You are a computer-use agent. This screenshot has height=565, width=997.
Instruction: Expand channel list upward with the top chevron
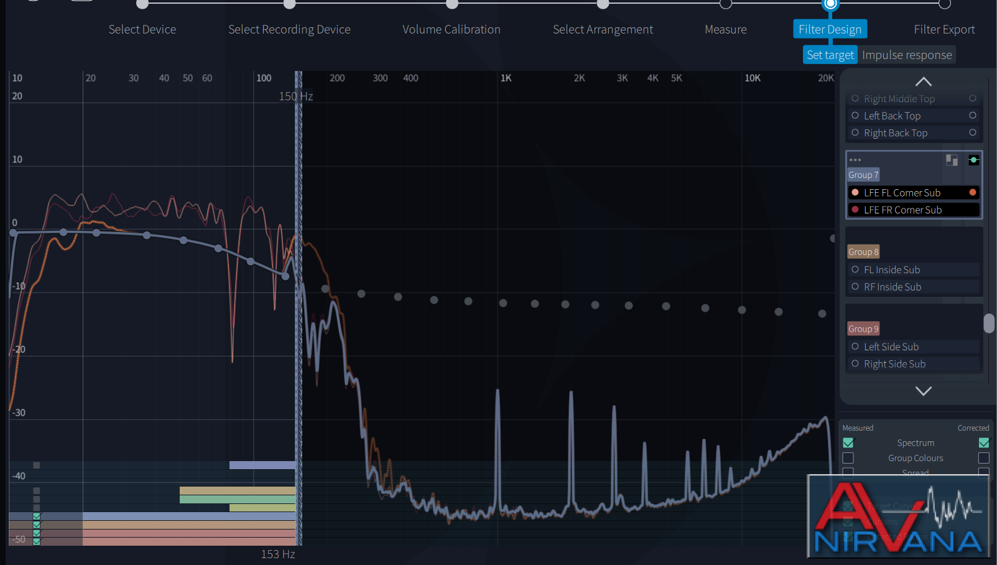point(924,82)
